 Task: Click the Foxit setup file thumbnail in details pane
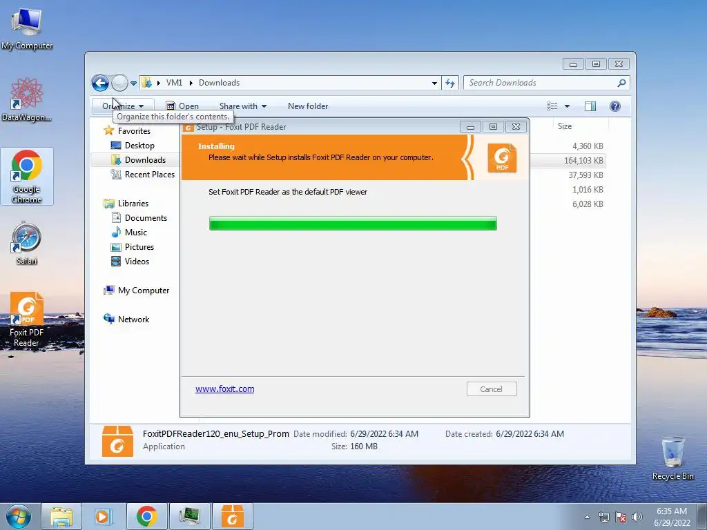click(x=117, y=441)
